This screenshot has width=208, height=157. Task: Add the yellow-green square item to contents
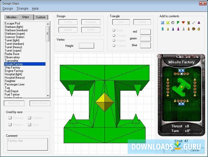[x=168, y=23]
